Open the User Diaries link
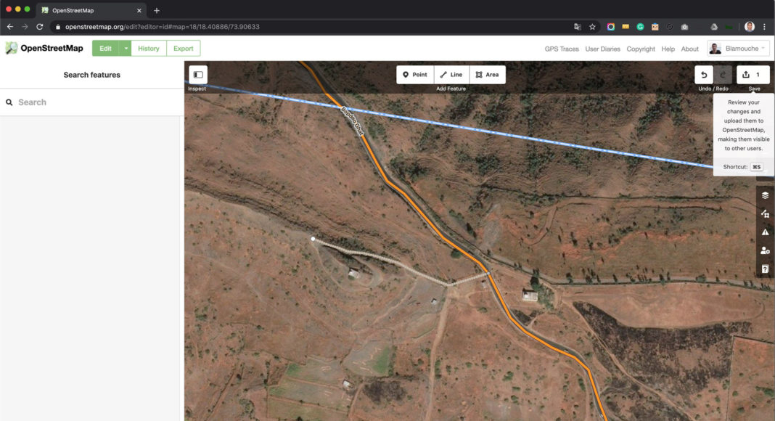 click(x=602, y=49)
